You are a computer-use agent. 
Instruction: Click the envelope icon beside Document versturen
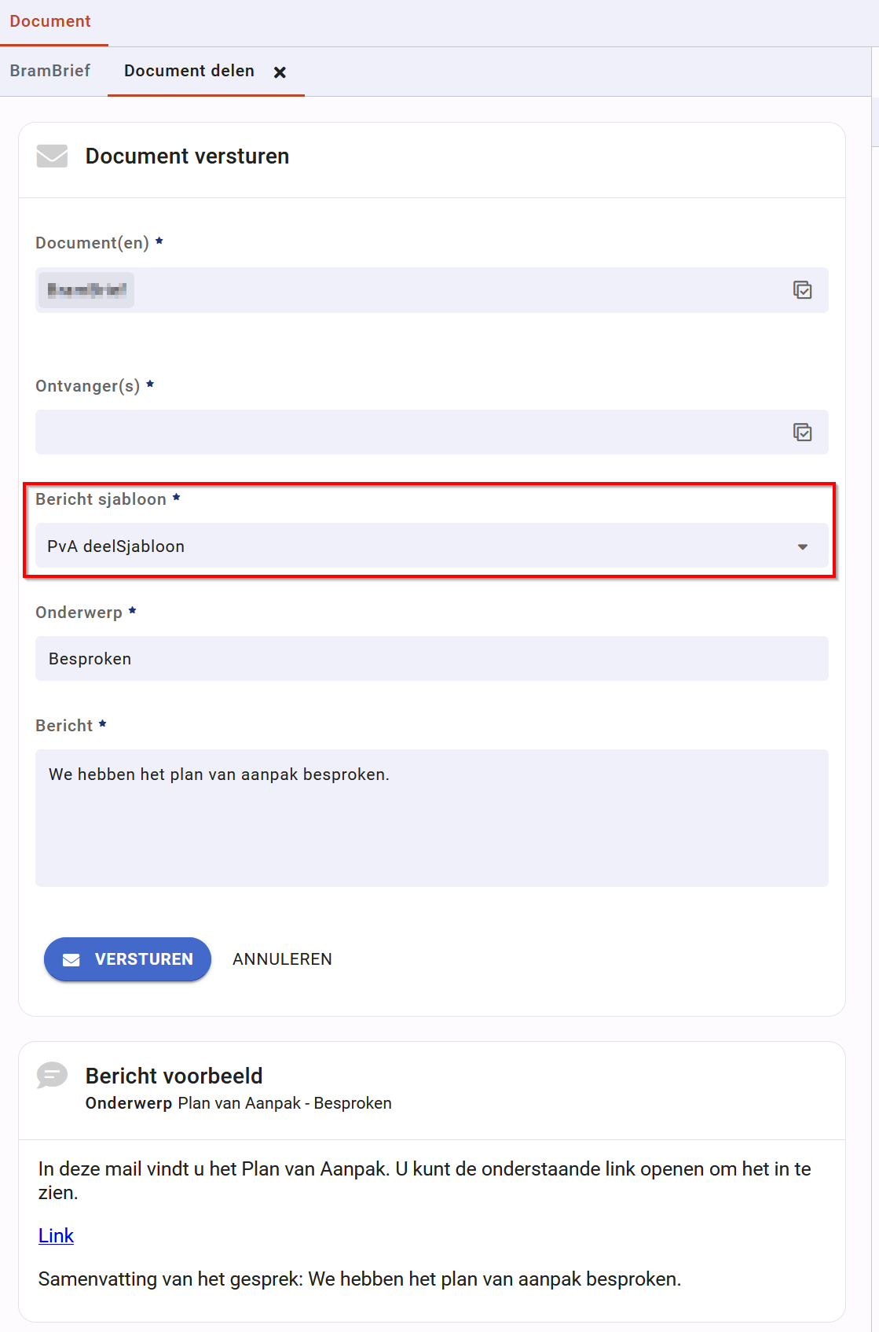[52, 156]
